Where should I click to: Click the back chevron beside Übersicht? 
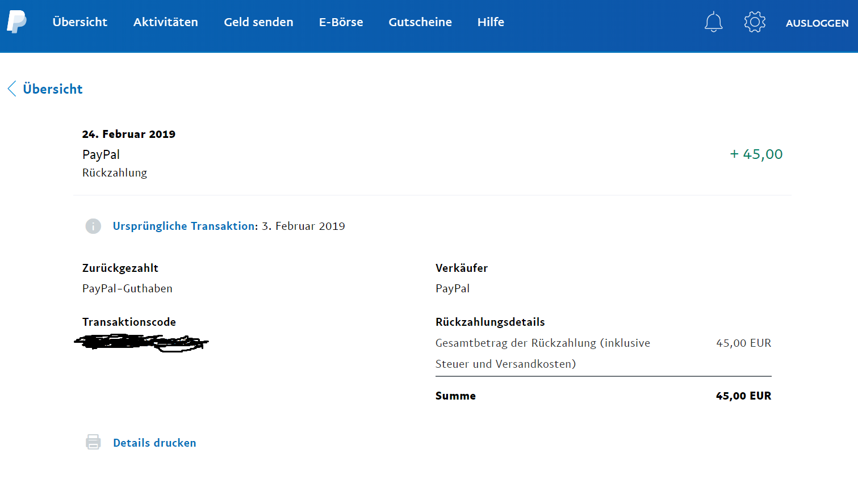pos(11,89)
